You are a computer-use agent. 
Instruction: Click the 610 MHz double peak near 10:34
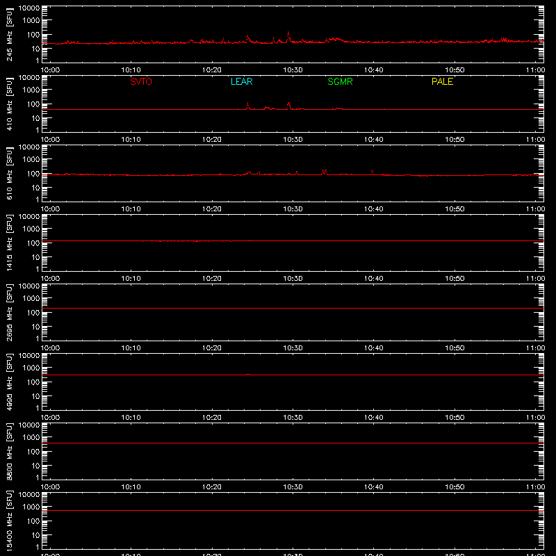(x=324, y=172)
